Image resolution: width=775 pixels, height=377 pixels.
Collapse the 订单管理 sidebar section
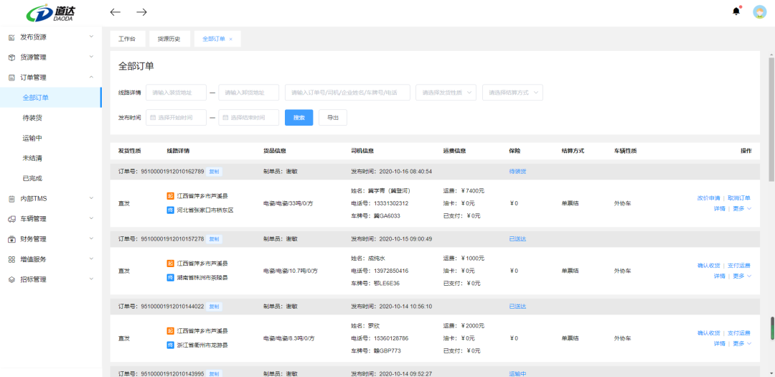click(x=51, y=77)
